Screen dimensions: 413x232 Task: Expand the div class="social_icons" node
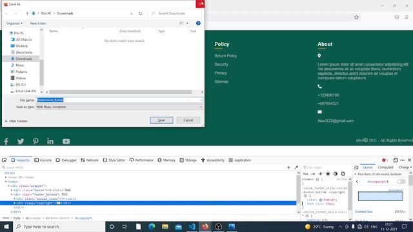[x=14, y=198]
